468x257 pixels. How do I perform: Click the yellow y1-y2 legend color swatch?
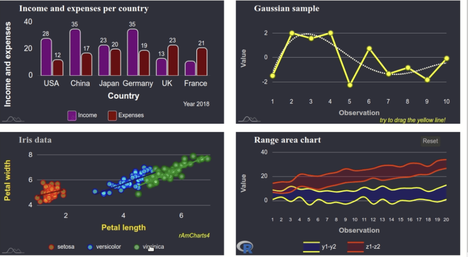[311, 247]
